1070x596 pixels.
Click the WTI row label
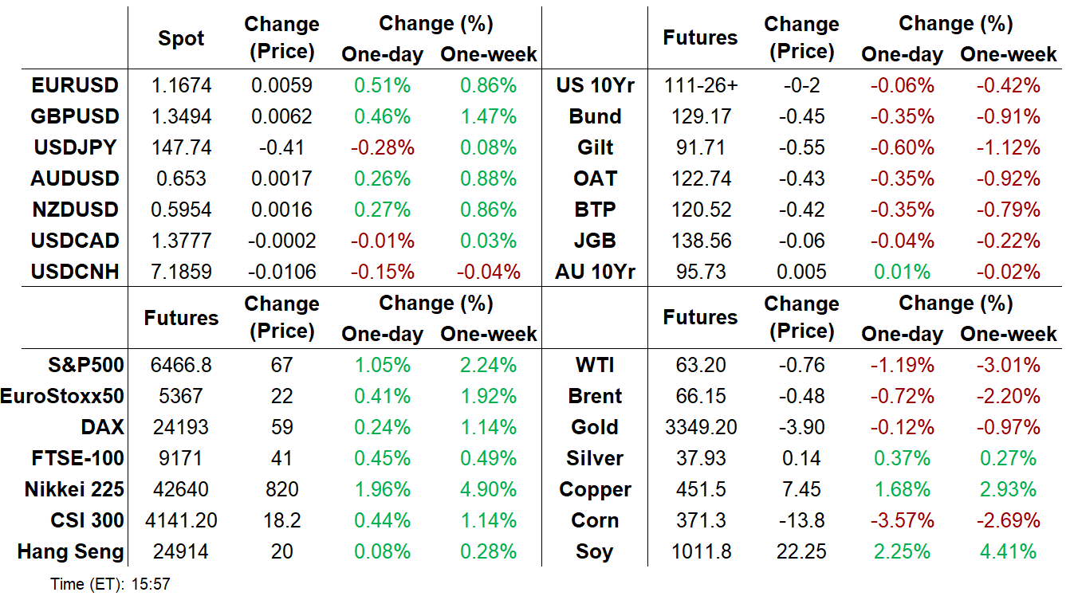(595, 365)
